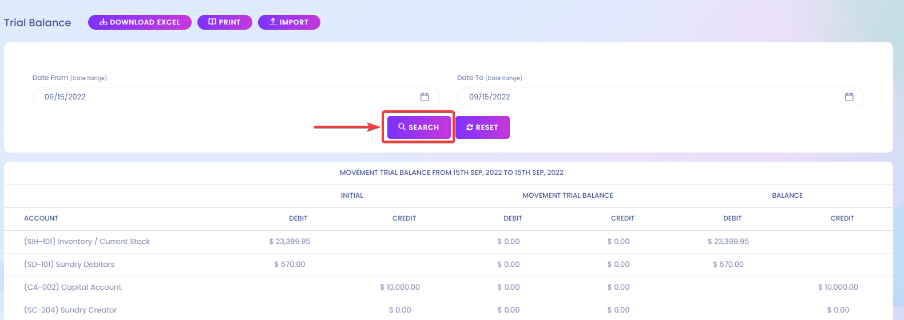Viewport: 904px width, 320px height.
Task: Print the trial balance
Action: [x=225, y=22]
